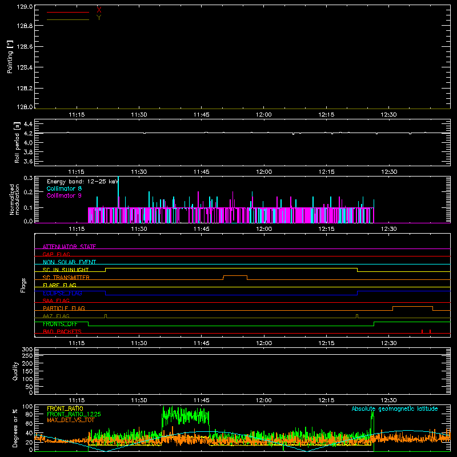457x457 pixels.
Task: Select the SC_TRANSMITTER flag label
Action: 66,278
